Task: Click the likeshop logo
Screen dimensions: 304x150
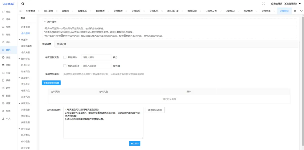Action: [x=8, y=4]
